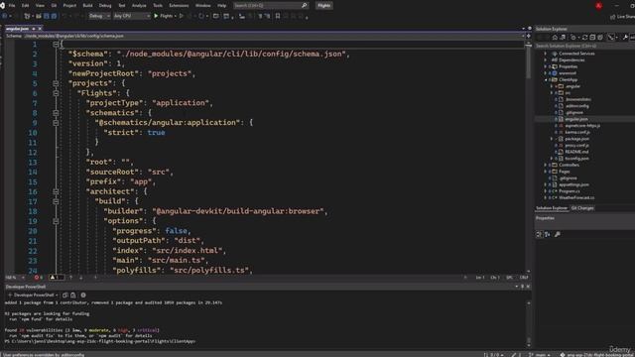Click the bookmark toolbar icon
Screen dimensions: 635x357
[278, 16]
